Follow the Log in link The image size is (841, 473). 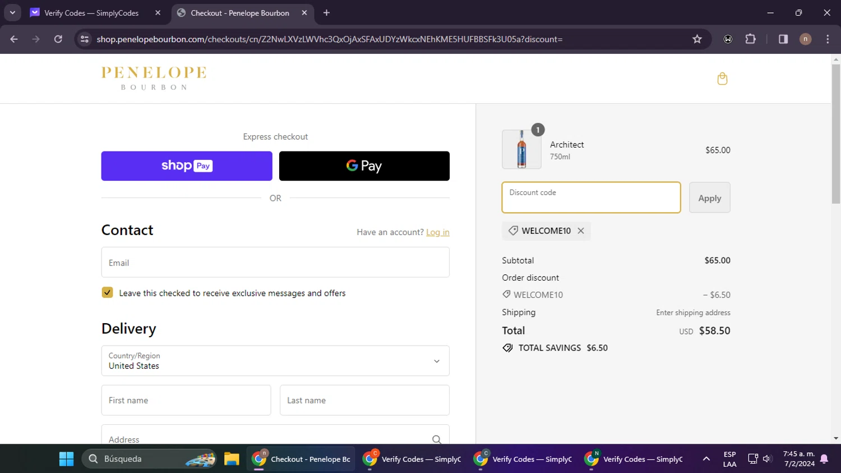pyautogui.click(x=438, y=232)
